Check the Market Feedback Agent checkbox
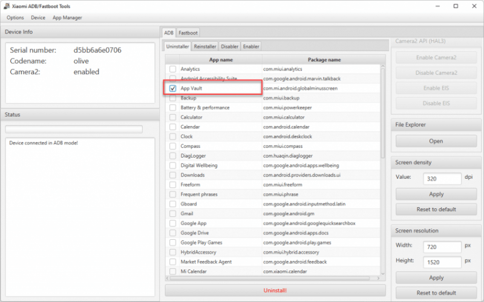Image resolution: width=484 pixels, height=302 pixels. click(172, 262)
